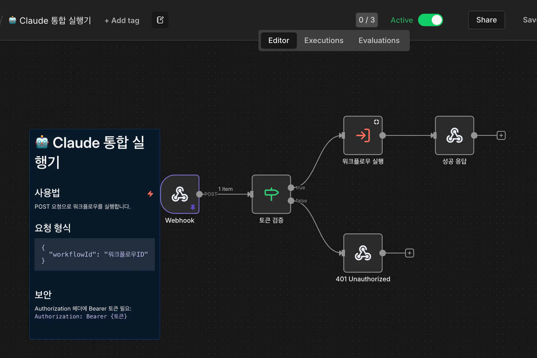Click the settings indicator on 워크플로우 실행 node
The image size is (537, 358).
[x=377, y=122]
